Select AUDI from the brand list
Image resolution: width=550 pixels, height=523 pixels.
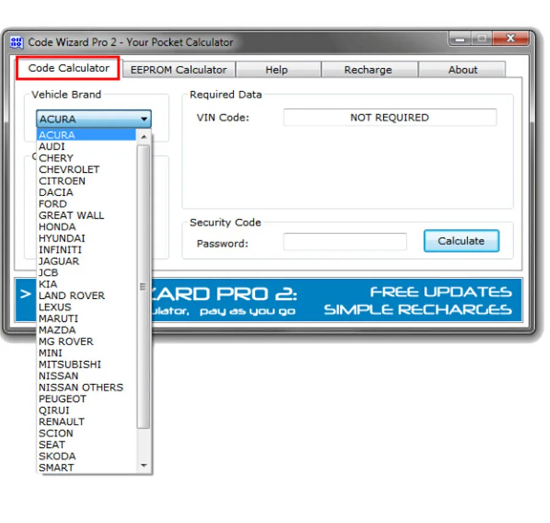click(87, 147)
